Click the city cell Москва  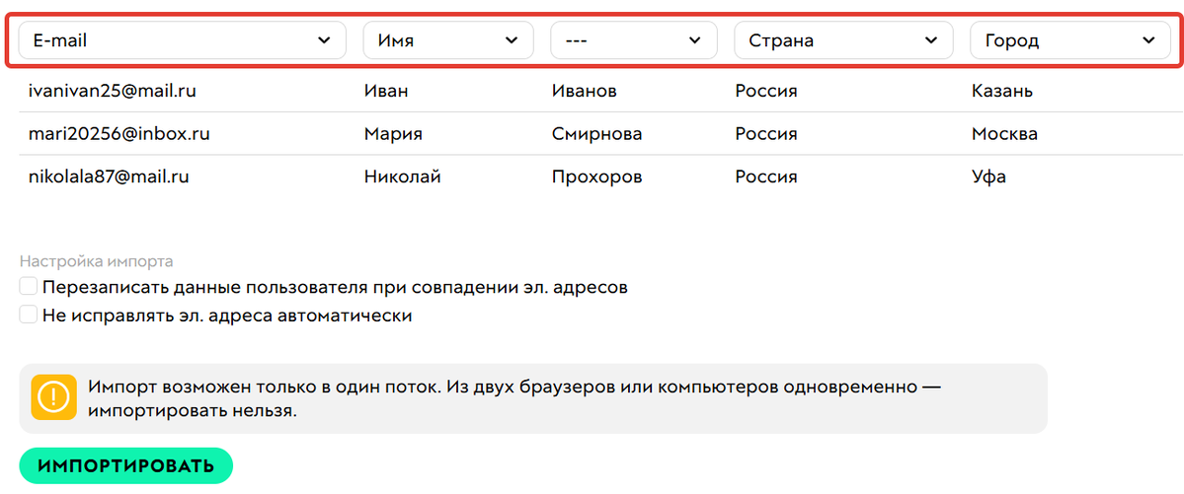tap(1004, 134)
